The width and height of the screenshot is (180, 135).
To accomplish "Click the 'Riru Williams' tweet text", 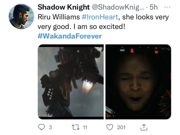I will point(59,17).
